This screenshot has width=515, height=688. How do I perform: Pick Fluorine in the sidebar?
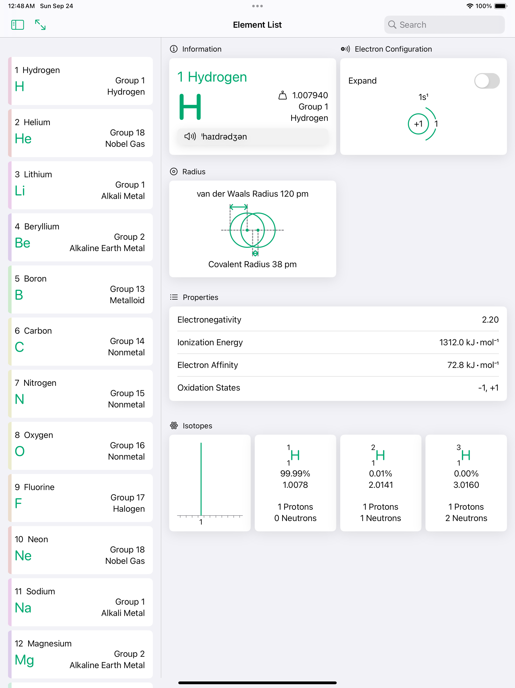(80, 498)
